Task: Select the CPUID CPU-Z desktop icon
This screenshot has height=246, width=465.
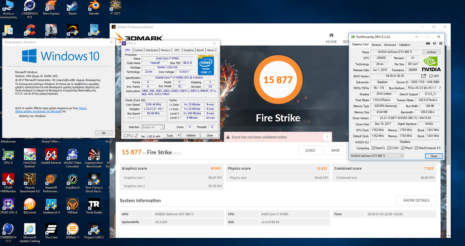Action: click(x=8, y=206)
